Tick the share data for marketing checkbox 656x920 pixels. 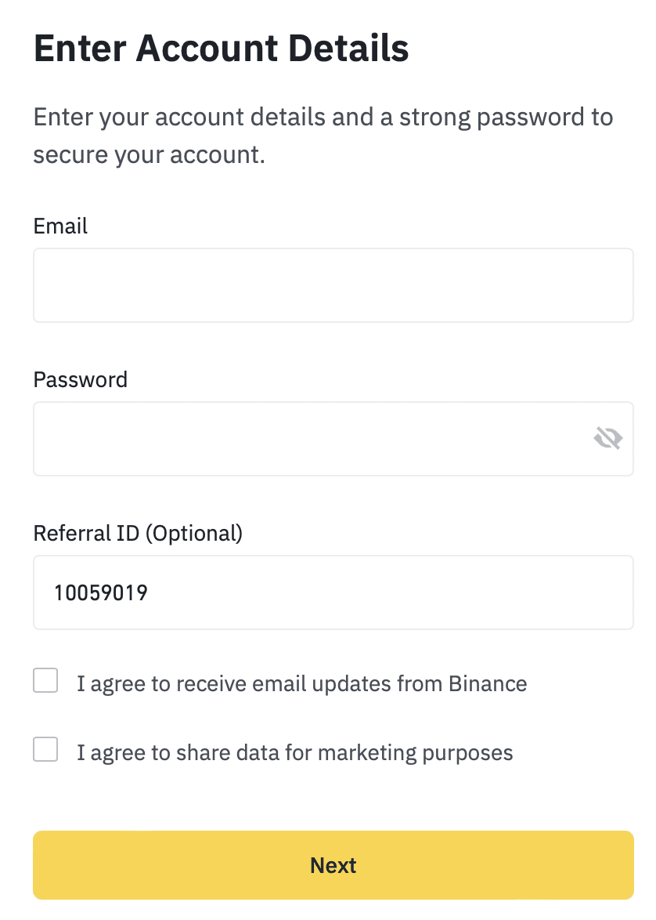pos(45,749)
